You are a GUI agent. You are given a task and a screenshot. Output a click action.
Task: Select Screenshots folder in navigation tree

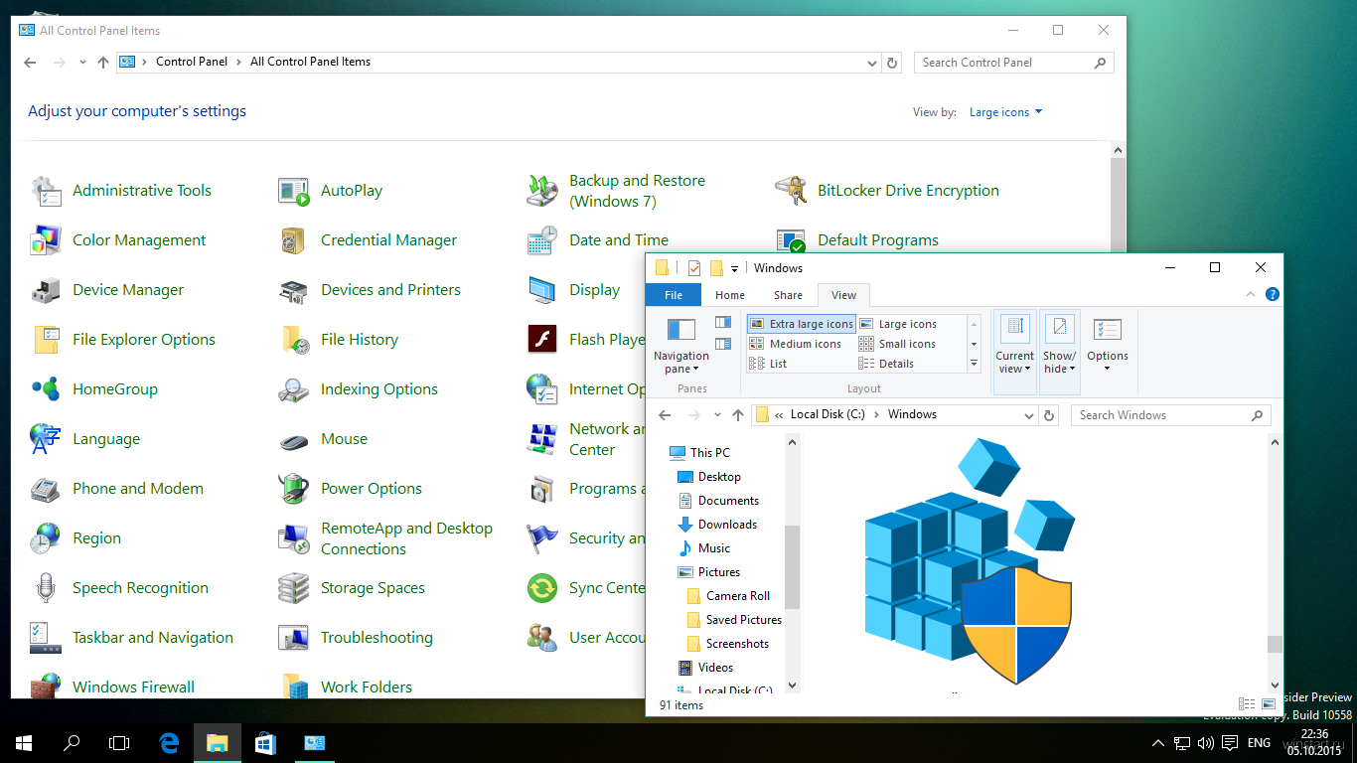pyautogui.click(x=737, y=644)
